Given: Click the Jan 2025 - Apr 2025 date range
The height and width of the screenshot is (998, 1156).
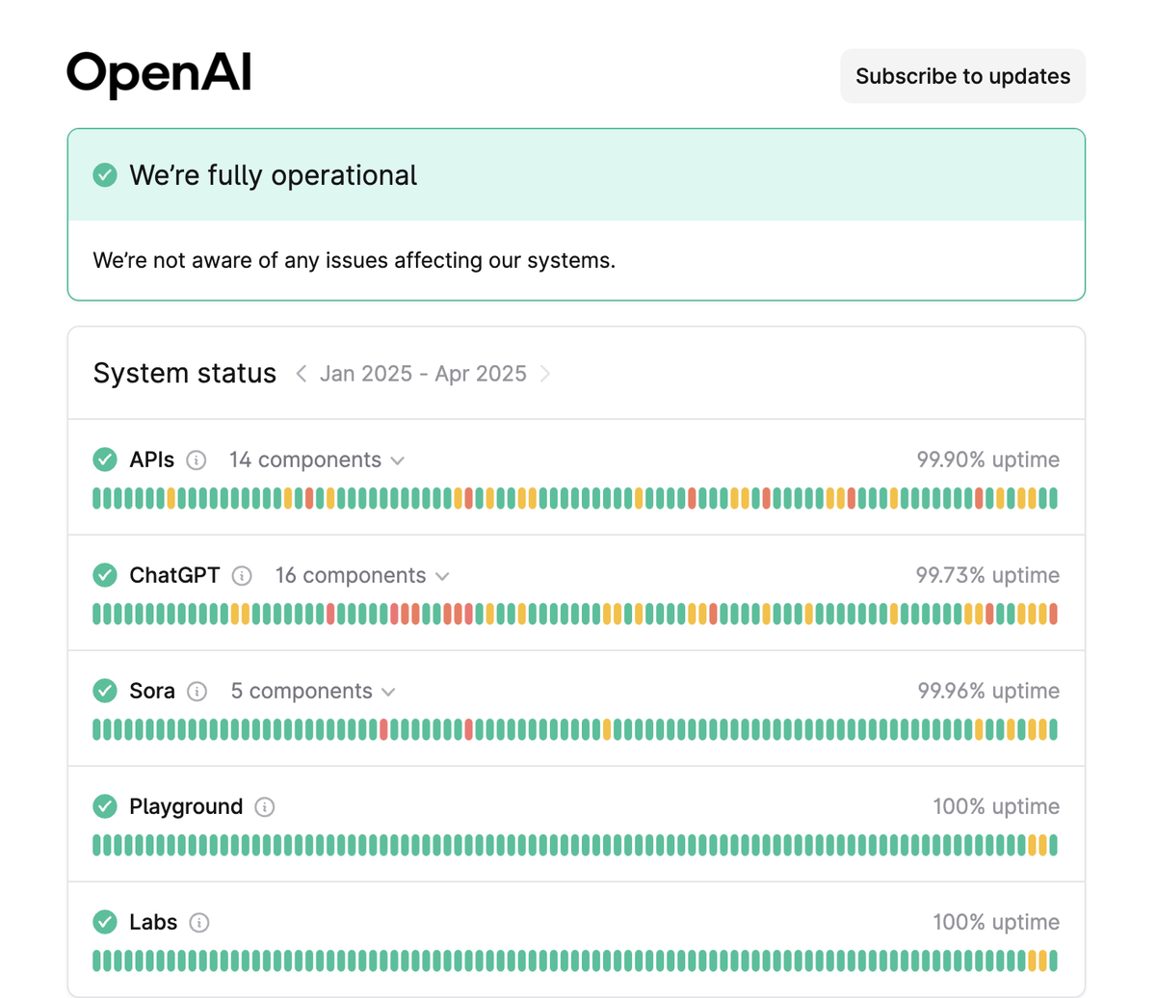Looking at the screenshot, I should [x=423, y=374].
